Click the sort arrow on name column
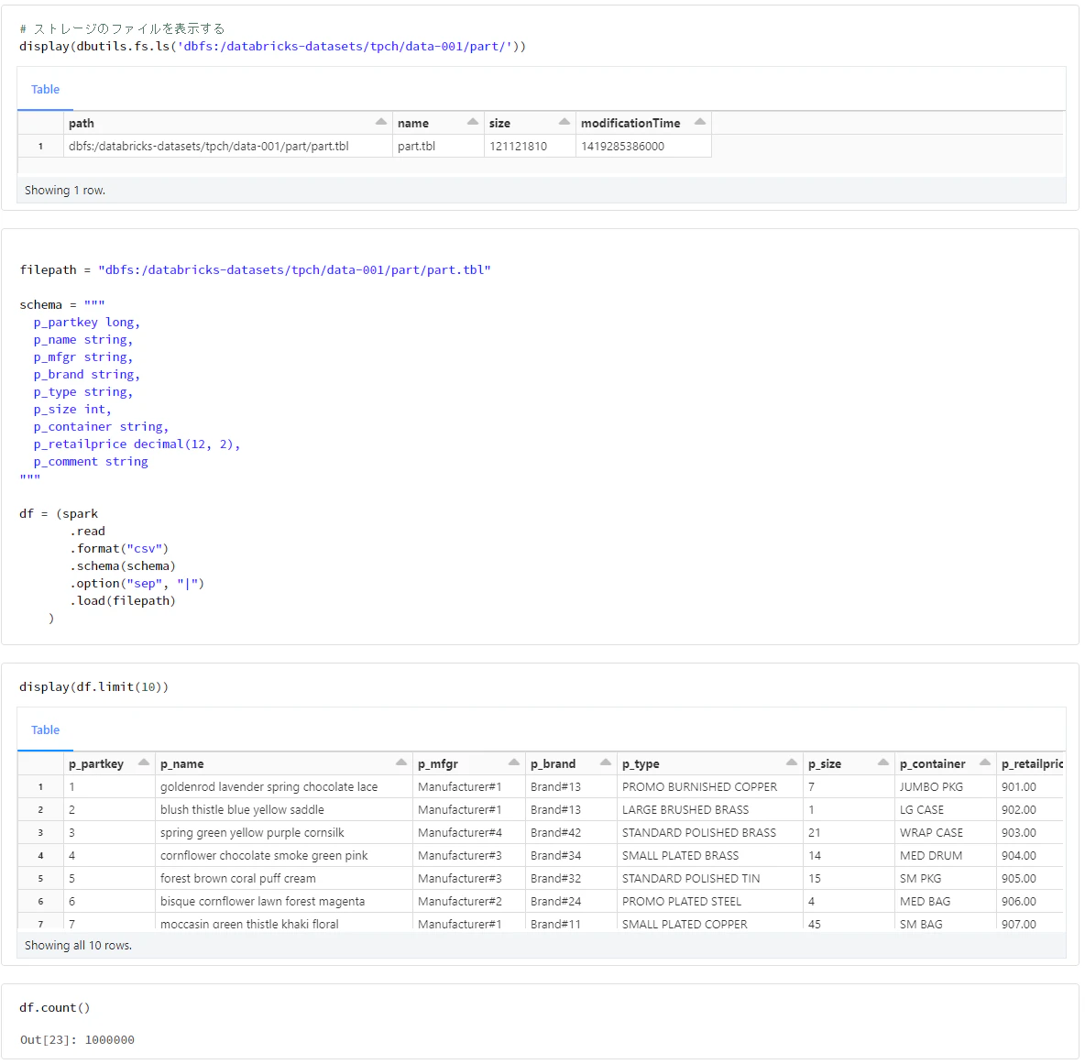The width and height of the screenshot is (1085, 1064). (473, 123)
